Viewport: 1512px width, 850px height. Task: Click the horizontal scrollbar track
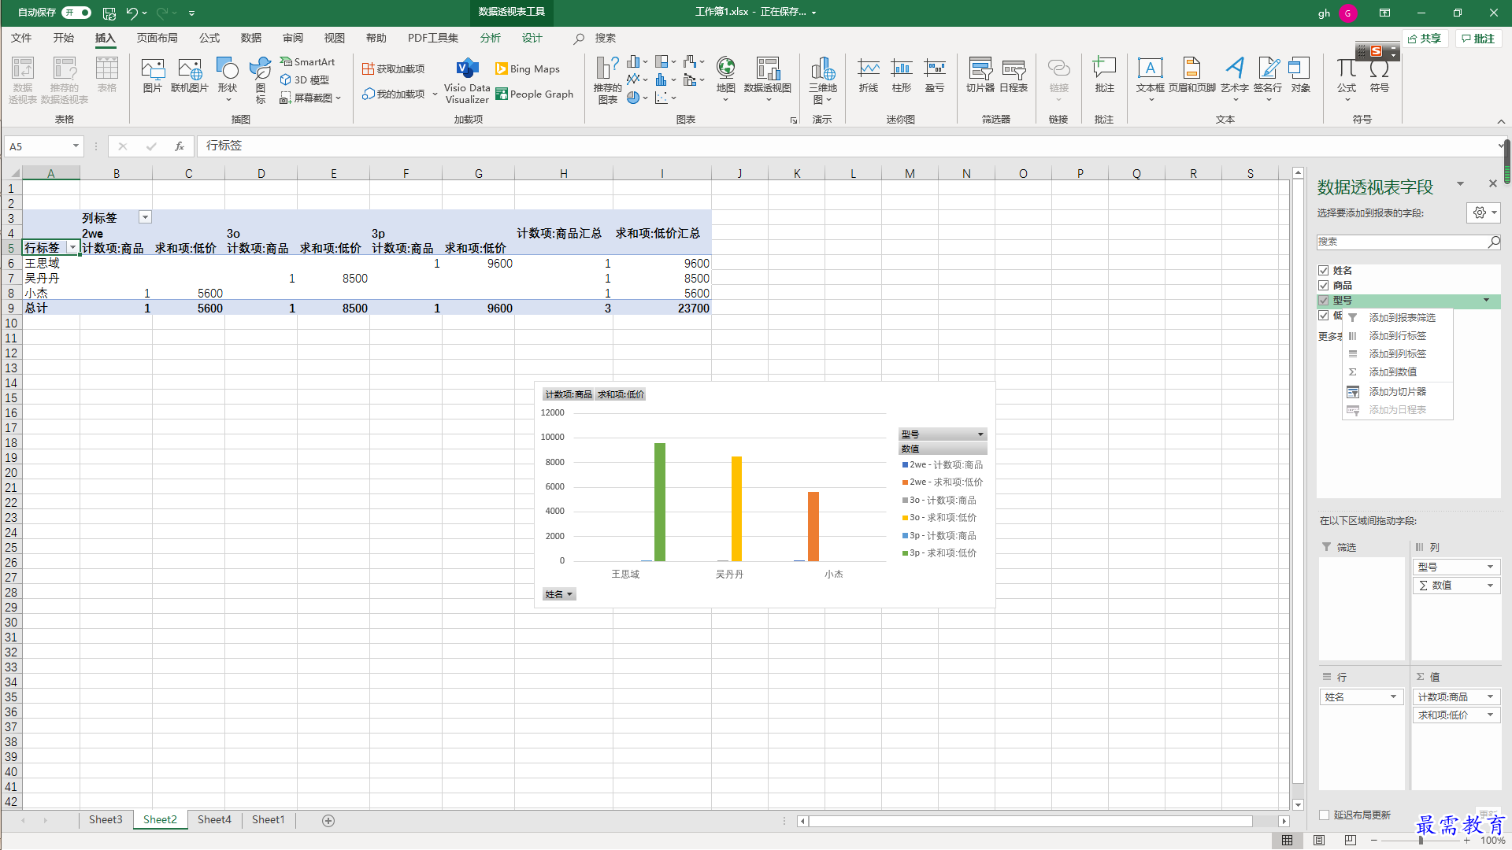click(1043, 821)
